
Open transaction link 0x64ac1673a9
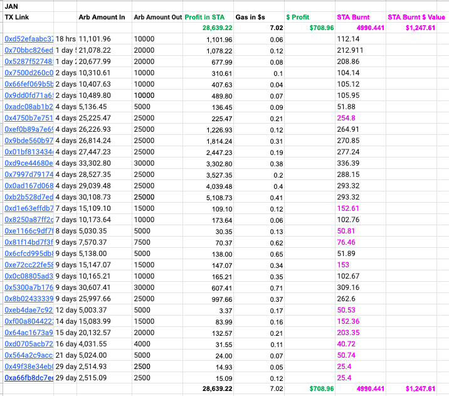pos(29,333)
